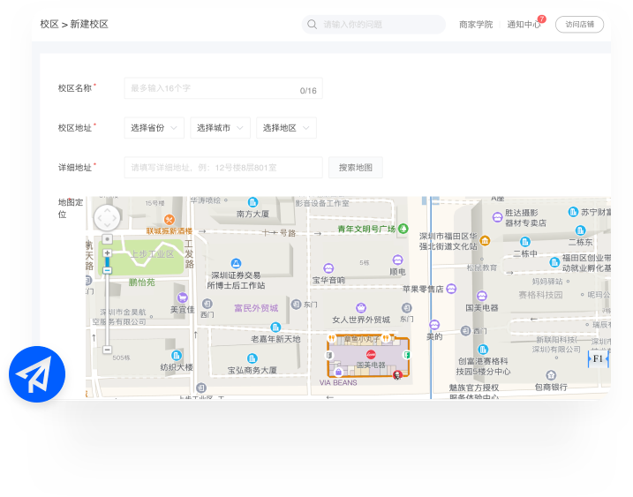Open the 选择省份 province dropdown
633x497 pixels.
click(x=154, y=128)
